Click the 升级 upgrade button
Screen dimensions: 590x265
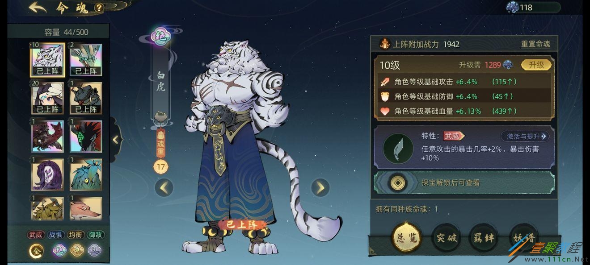pyautogui.click(x=536, y=65)
